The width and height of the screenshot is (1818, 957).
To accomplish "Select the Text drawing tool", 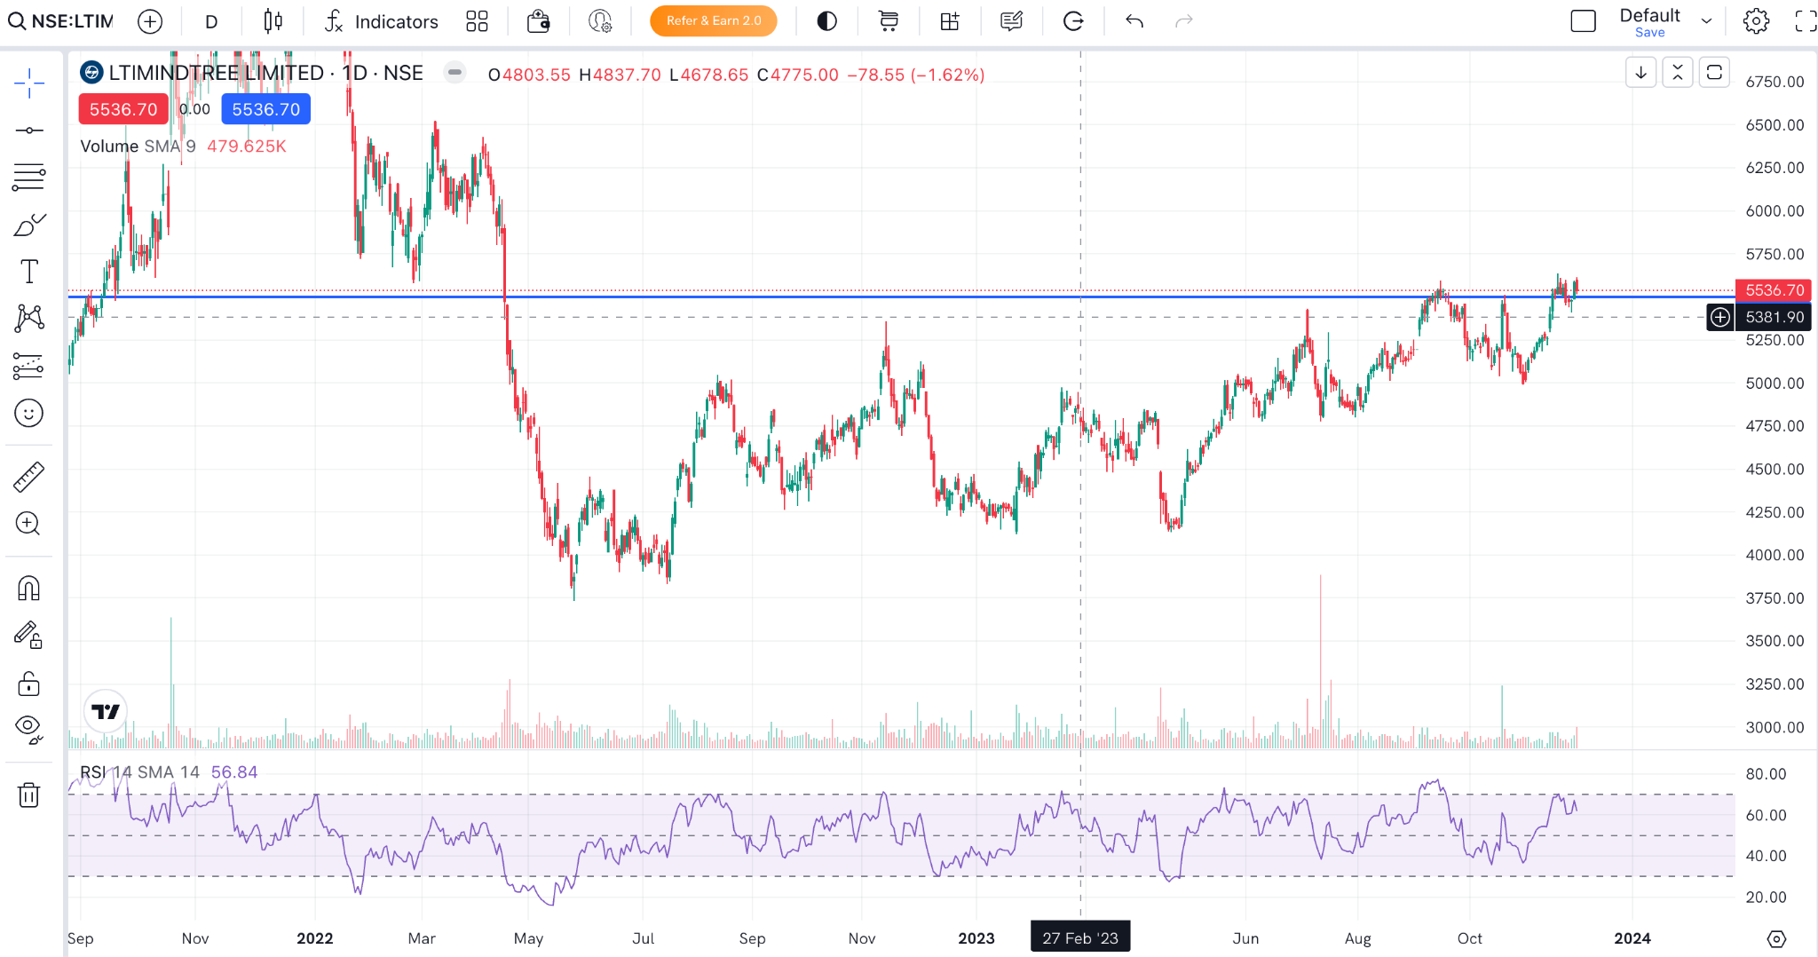I will pos(28,272).
